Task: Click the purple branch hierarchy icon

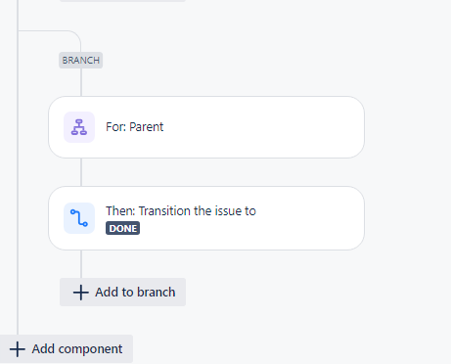Action: pos(79,127)
